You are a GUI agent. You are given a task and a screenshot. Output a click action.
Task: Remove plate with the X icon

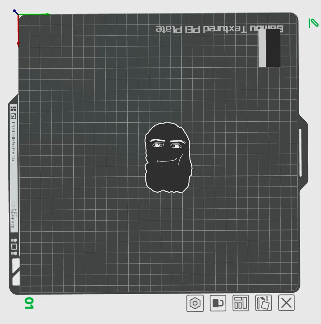(x=286, y=303)
